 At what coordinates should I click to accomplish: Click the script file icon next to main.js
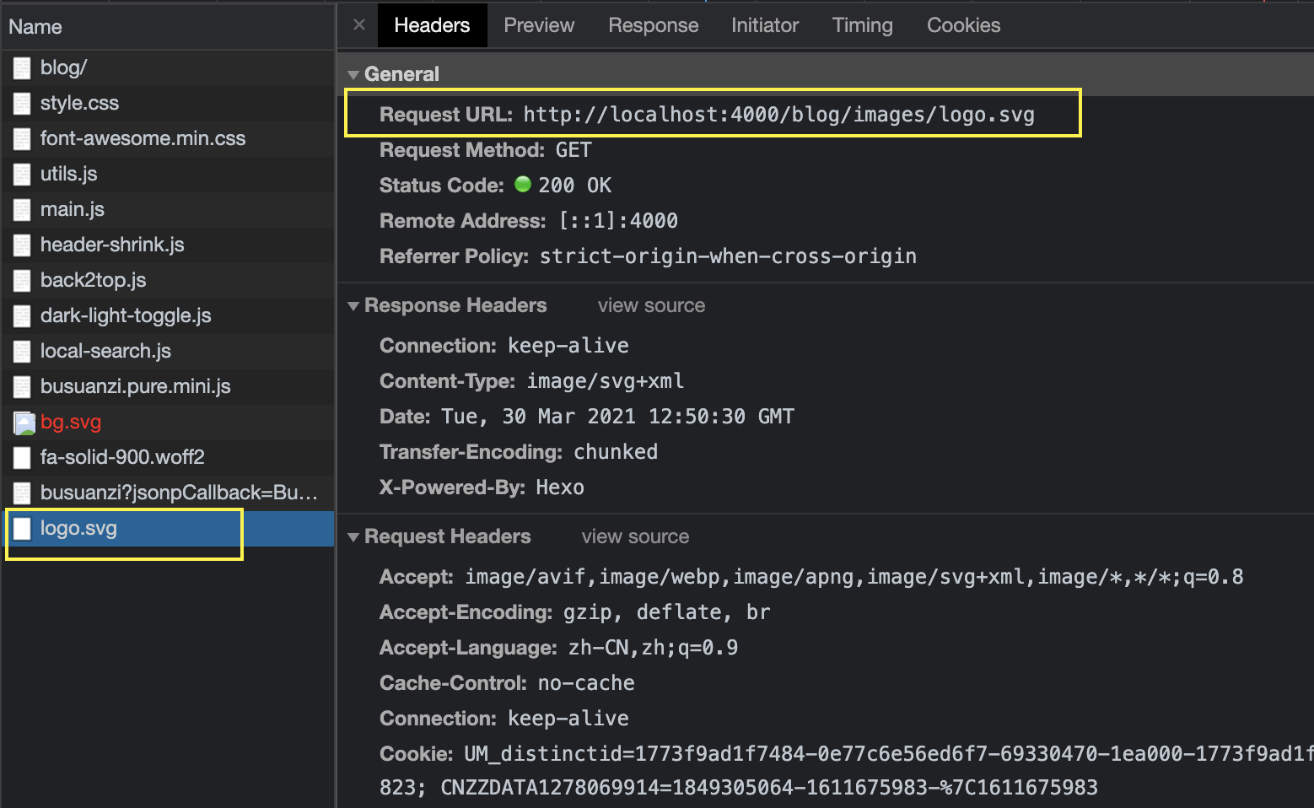21,209
